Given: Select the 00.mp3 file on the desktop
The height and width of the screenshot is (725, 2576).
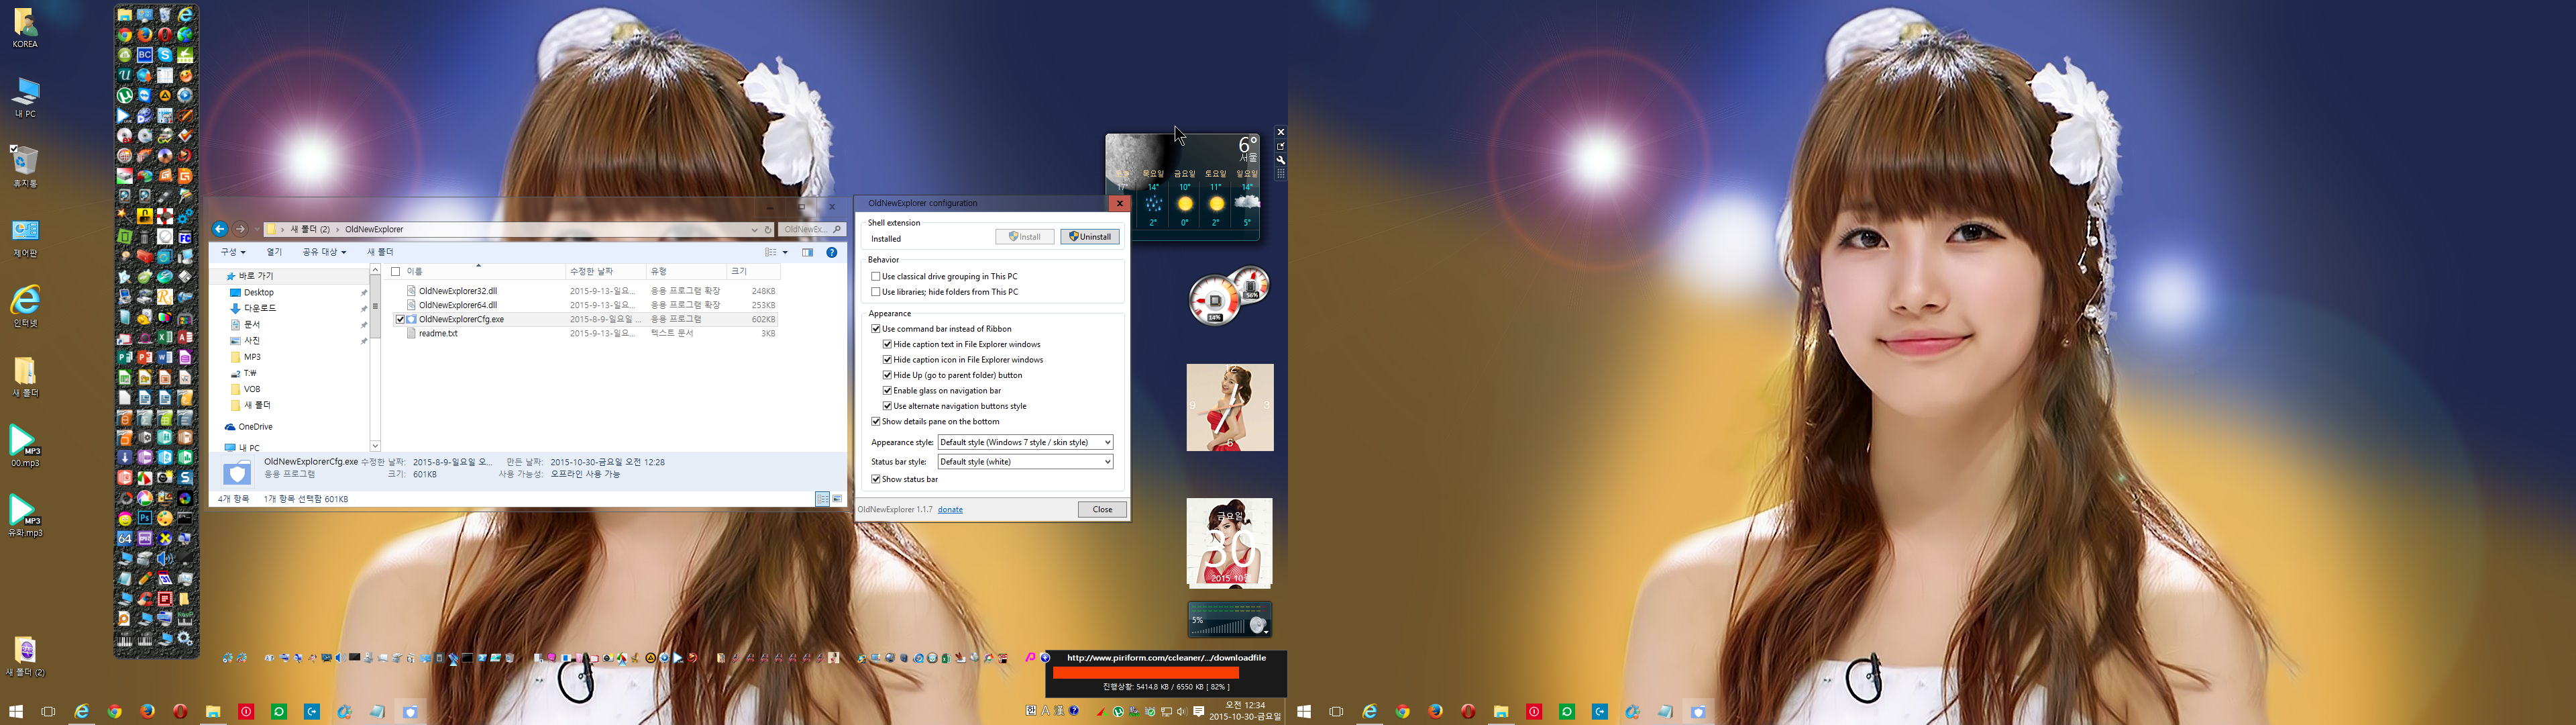Looking at the screenshot, I should click(x=25, y=446).
